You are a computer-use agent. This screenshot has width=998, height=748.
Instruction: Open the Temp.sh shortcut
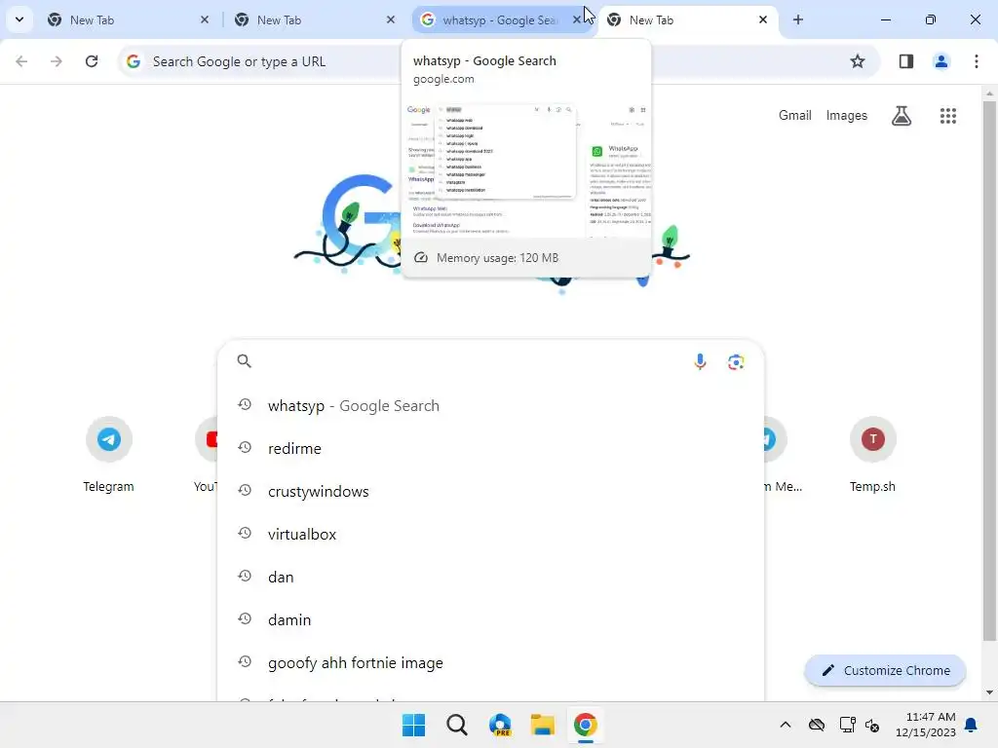[x=872, y=456]
